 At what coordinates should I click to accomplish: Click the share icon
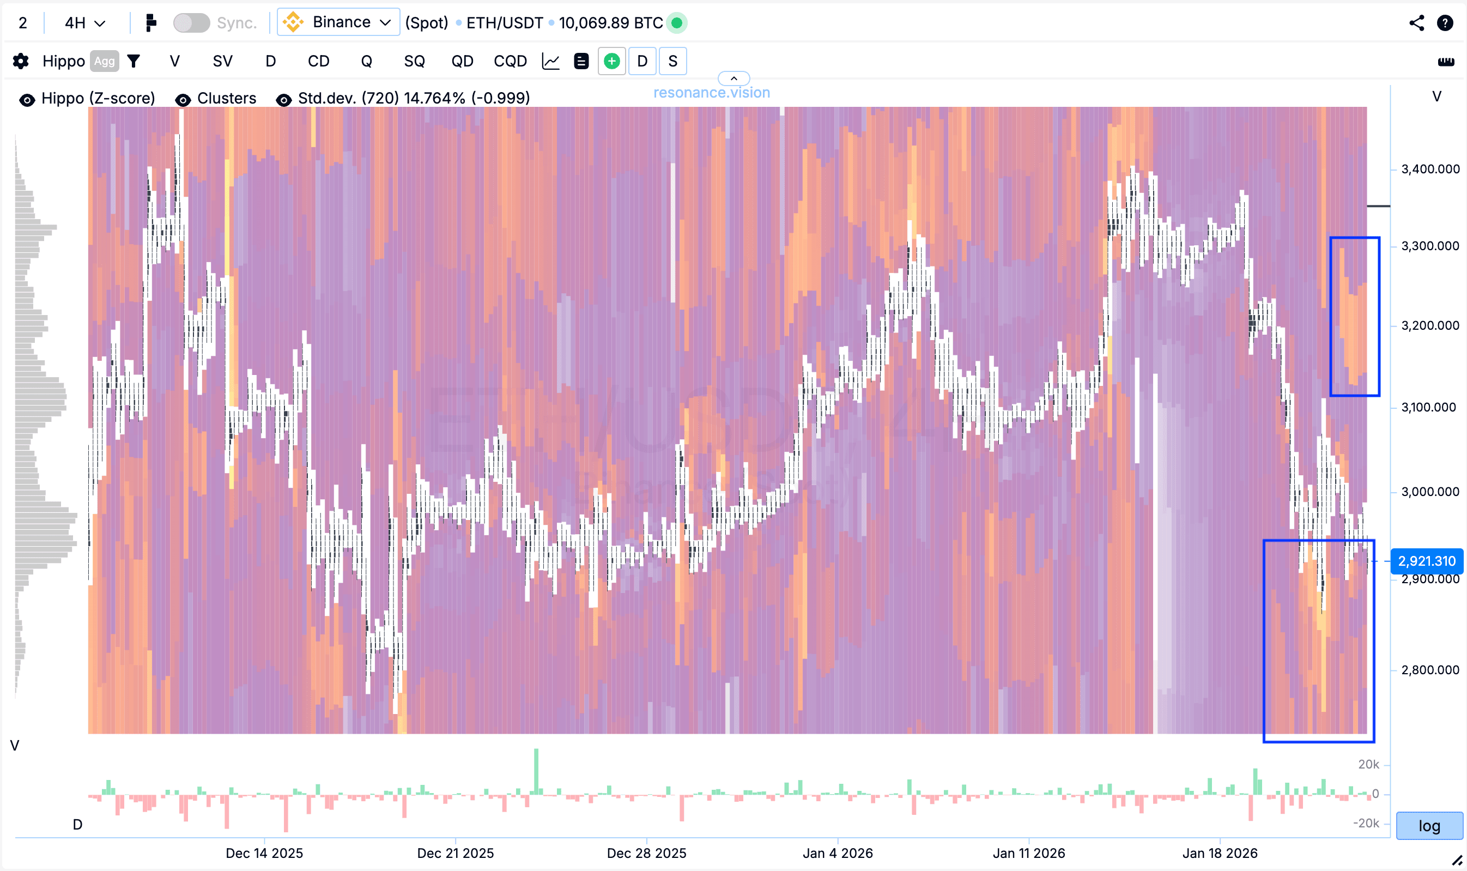[1416, 23]
